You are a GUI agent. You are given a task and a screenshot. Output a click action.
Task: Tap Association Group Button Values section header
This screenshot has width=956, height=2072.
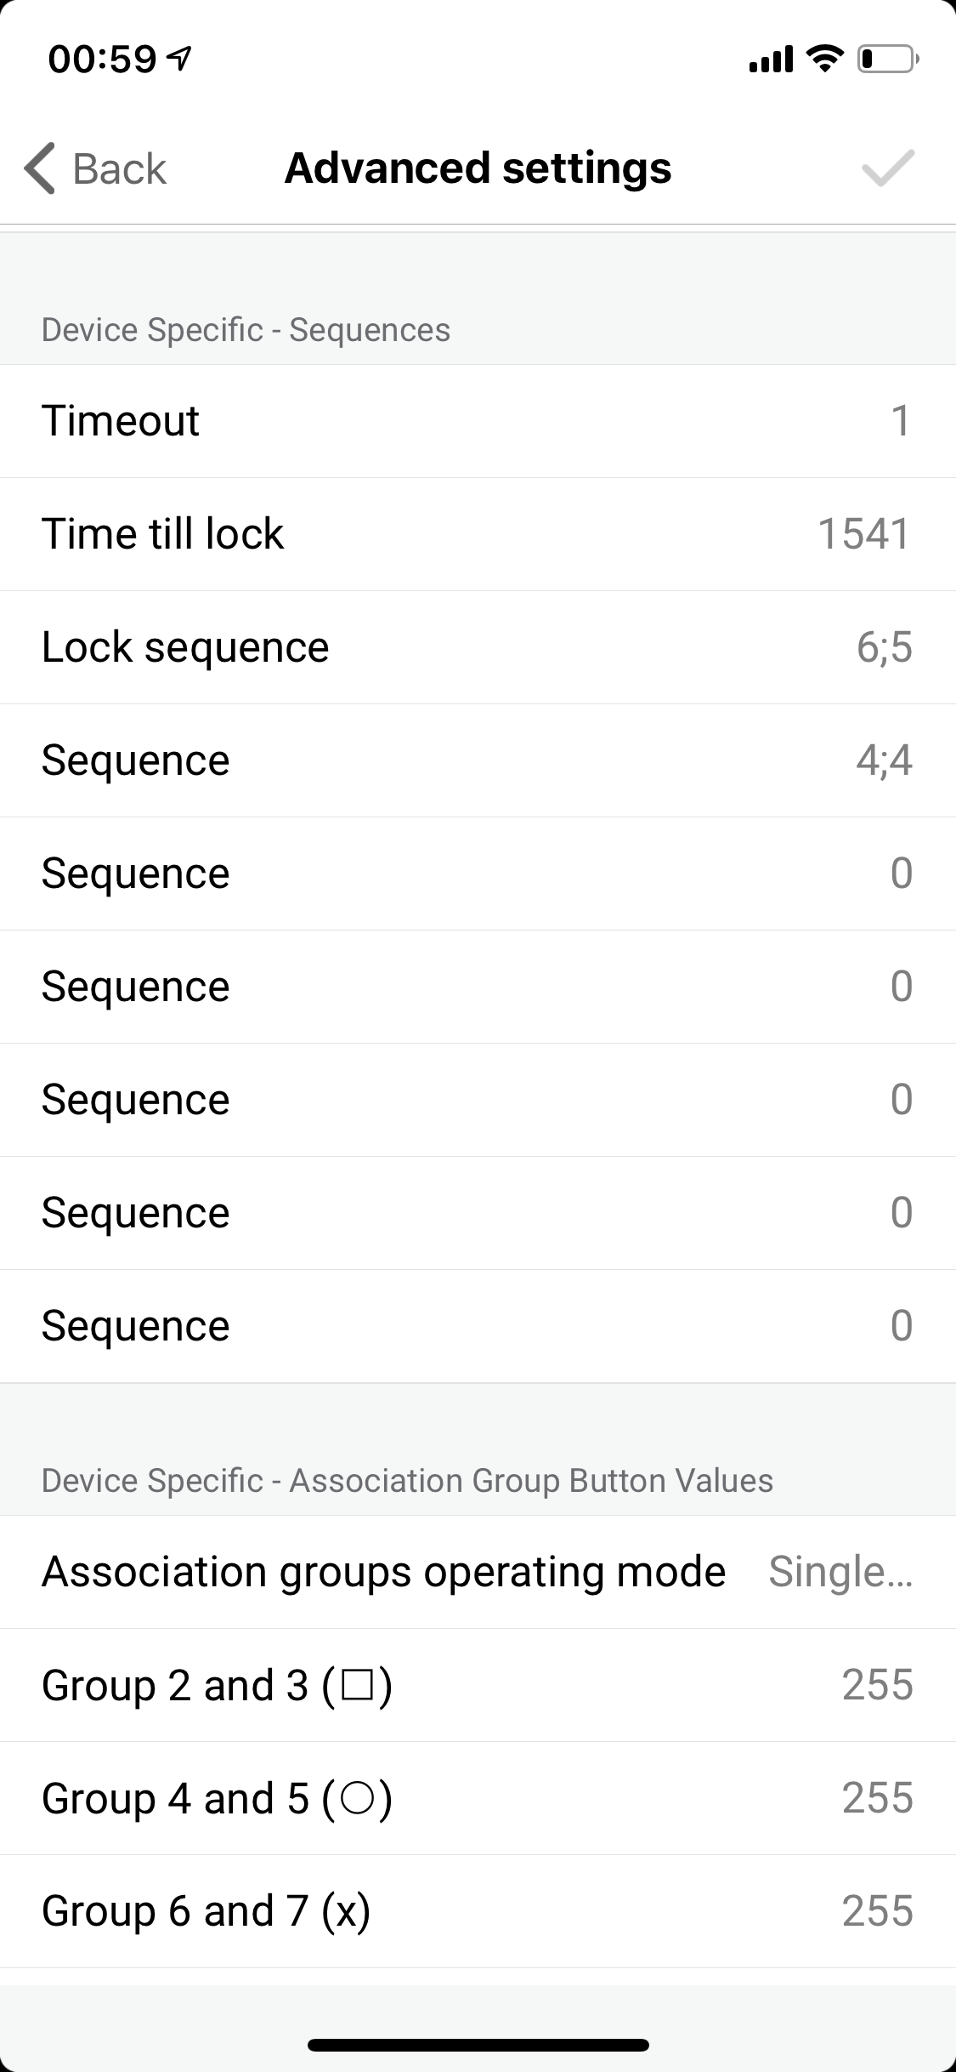click(x=407, y=1481)
